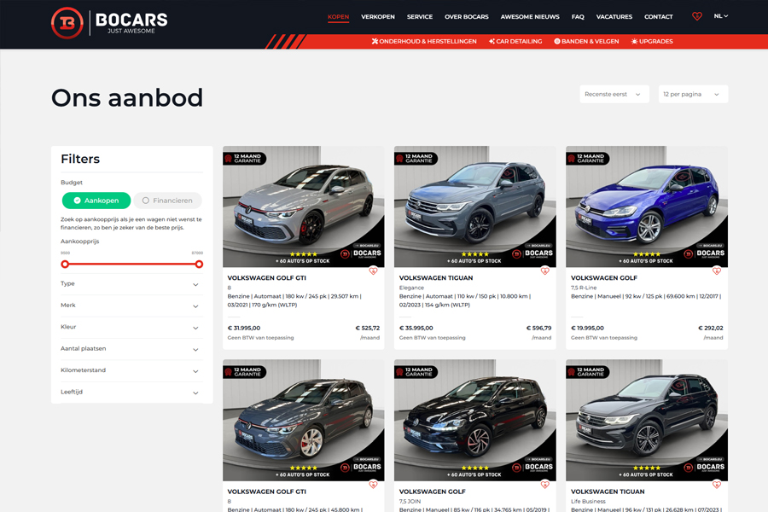The height and width of the screenshot is (512, 768).
Task: Open the Recente eerst sort dropdown
Action: pyautogui.click(x=614, y=94)
